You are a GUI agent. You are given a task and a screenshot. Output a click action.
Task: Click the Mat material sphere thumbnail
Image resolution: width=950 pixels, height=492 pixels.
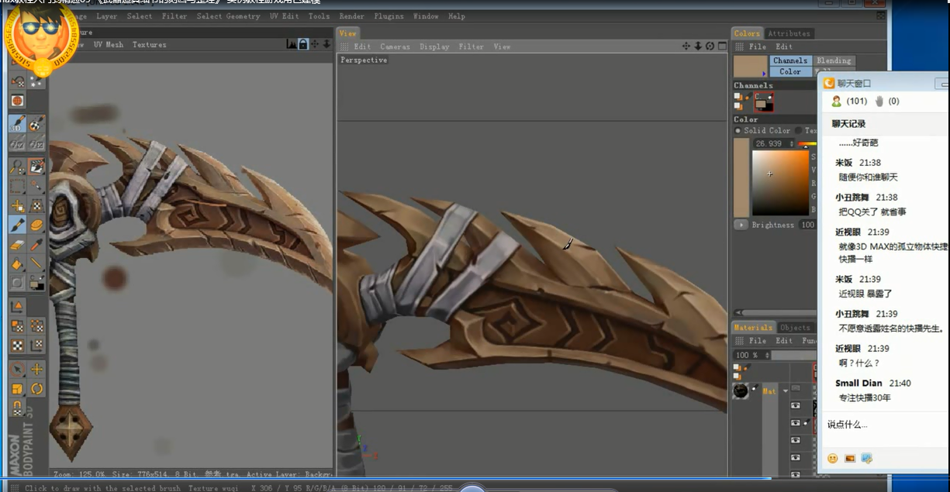pyautogui.click(x=741, y=391)
